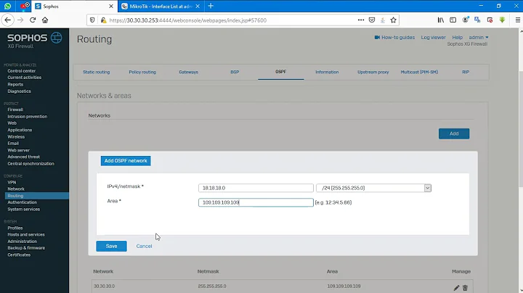Open Intrusion prevention in sidebar
This screenshot has width=523, height=293.
click(28, 117)
